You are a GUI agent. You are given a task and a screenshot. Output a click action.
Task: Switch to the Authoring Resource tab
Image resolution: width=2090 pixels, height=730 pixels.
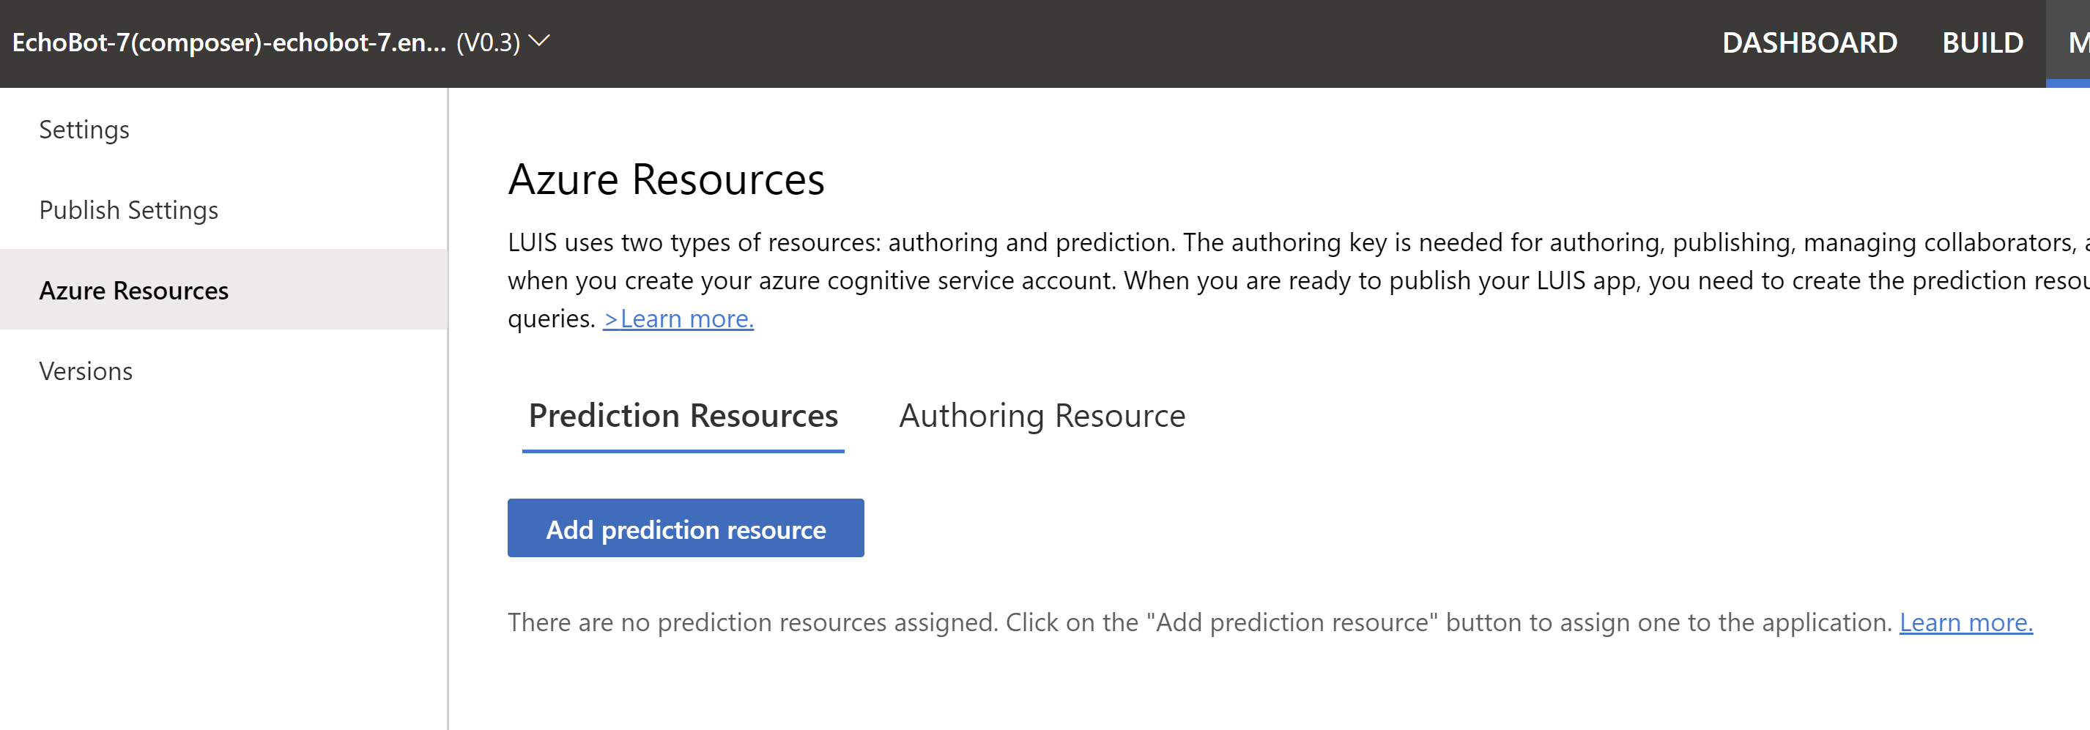tap(1042, 415)
